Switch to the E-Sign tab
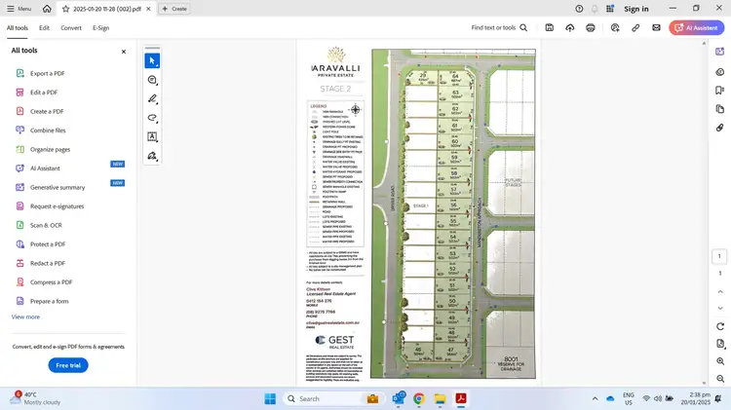731x410 pixels. tap(100, 28)
